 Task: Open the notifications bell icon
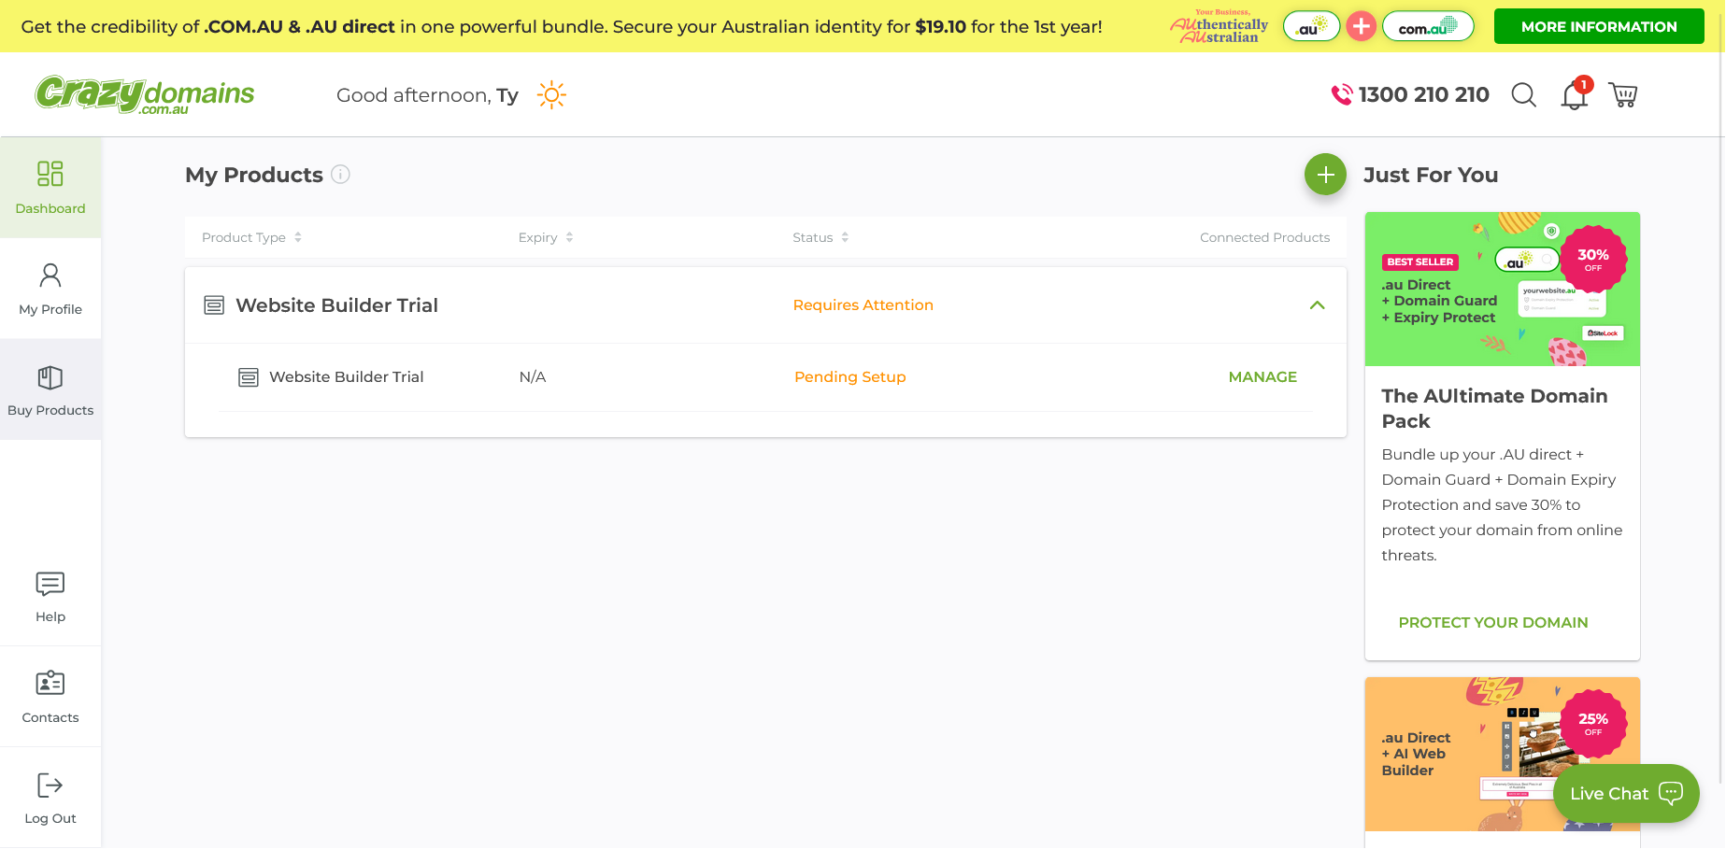[1576, 93]
